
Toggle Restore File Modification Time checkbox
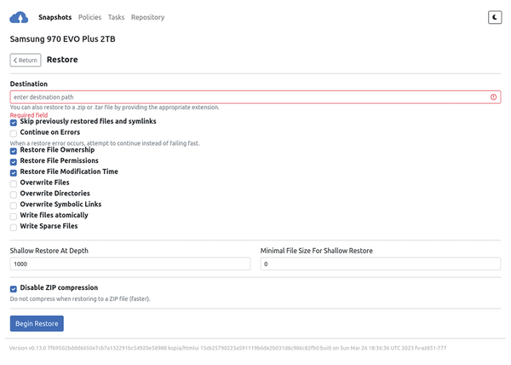14,172
